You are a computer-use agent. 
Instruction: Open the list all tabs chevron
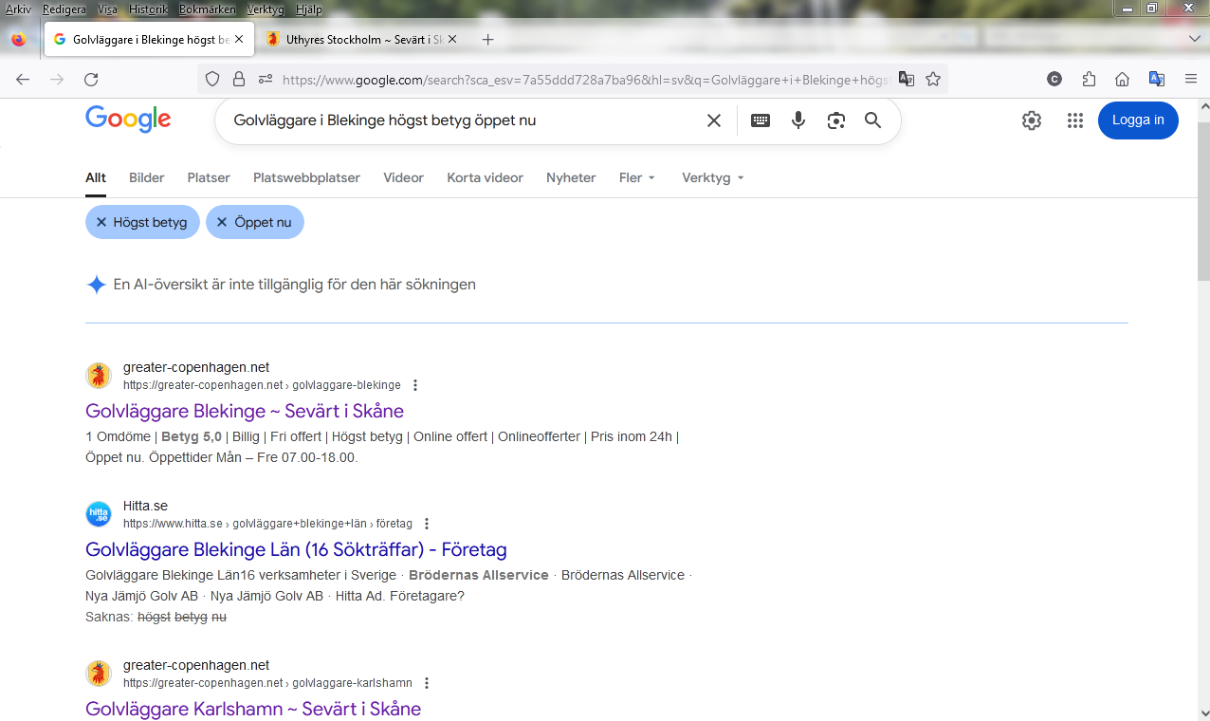point(1195,39)
